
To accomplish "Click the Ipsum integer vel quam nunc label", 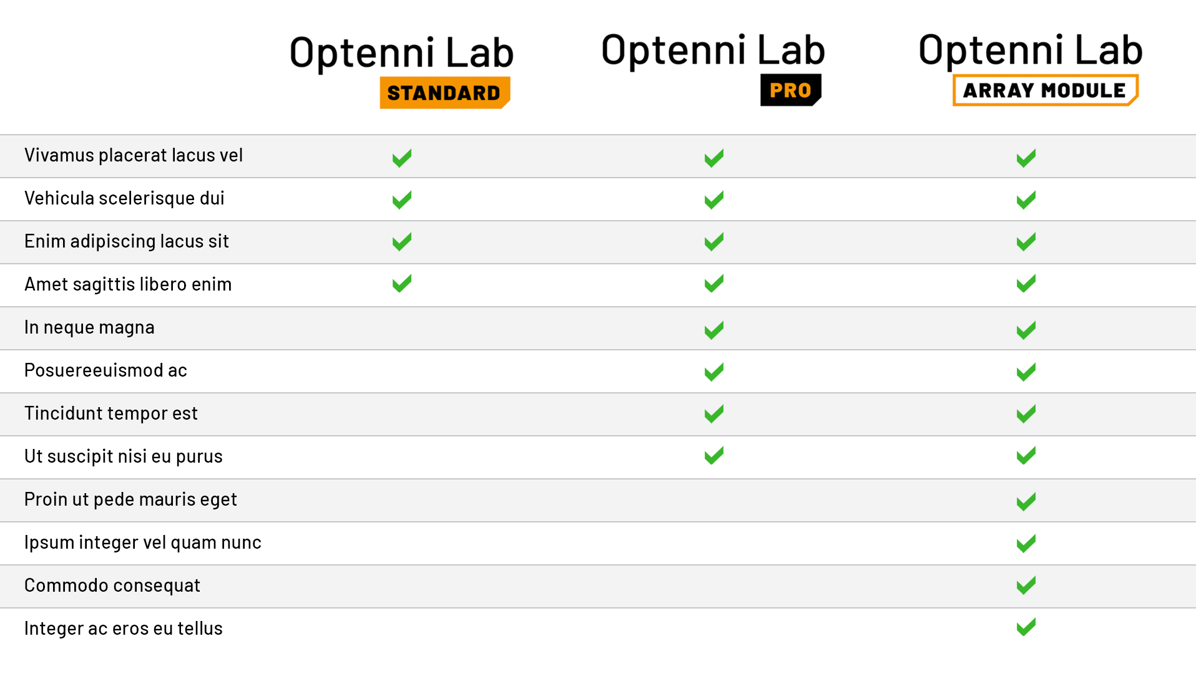I will 142,542.
